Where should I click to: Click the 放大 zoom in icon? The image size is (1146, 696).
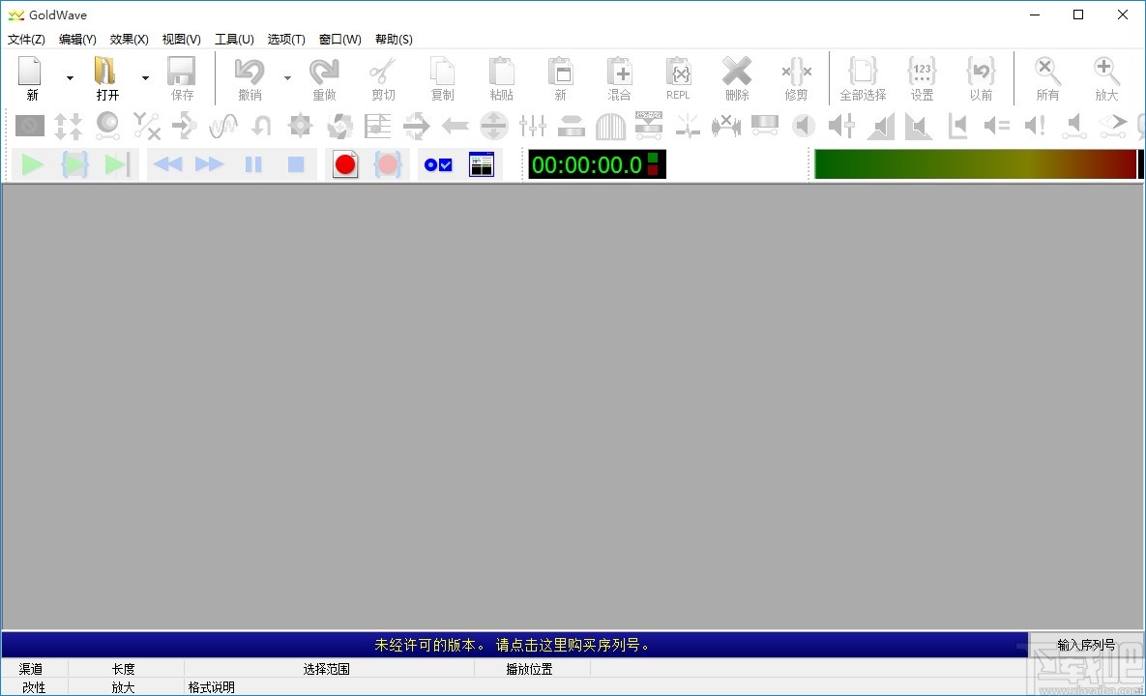pyautogui.click(x=1105, y=78)
